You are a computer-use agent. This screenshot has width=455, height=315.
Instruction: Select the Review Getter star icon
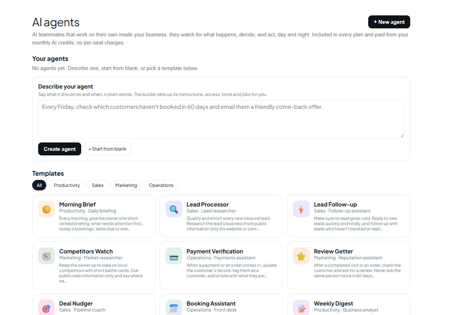click(x=301, y=256)
